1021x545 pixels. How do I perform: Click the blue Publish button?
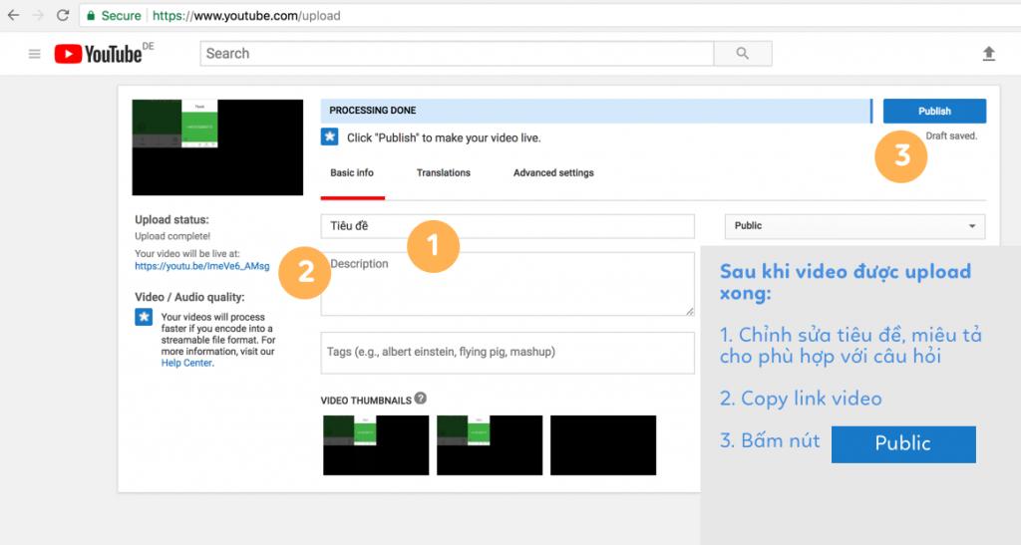coord(934,111)
